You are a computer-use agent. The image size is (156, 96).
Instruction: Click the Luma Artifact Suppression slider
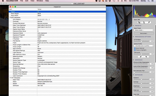(x=141, y=68)
